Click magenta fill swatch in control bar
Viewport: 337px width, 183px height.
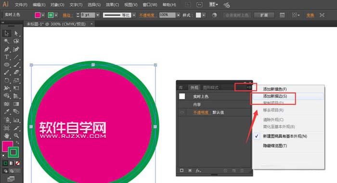38,15
